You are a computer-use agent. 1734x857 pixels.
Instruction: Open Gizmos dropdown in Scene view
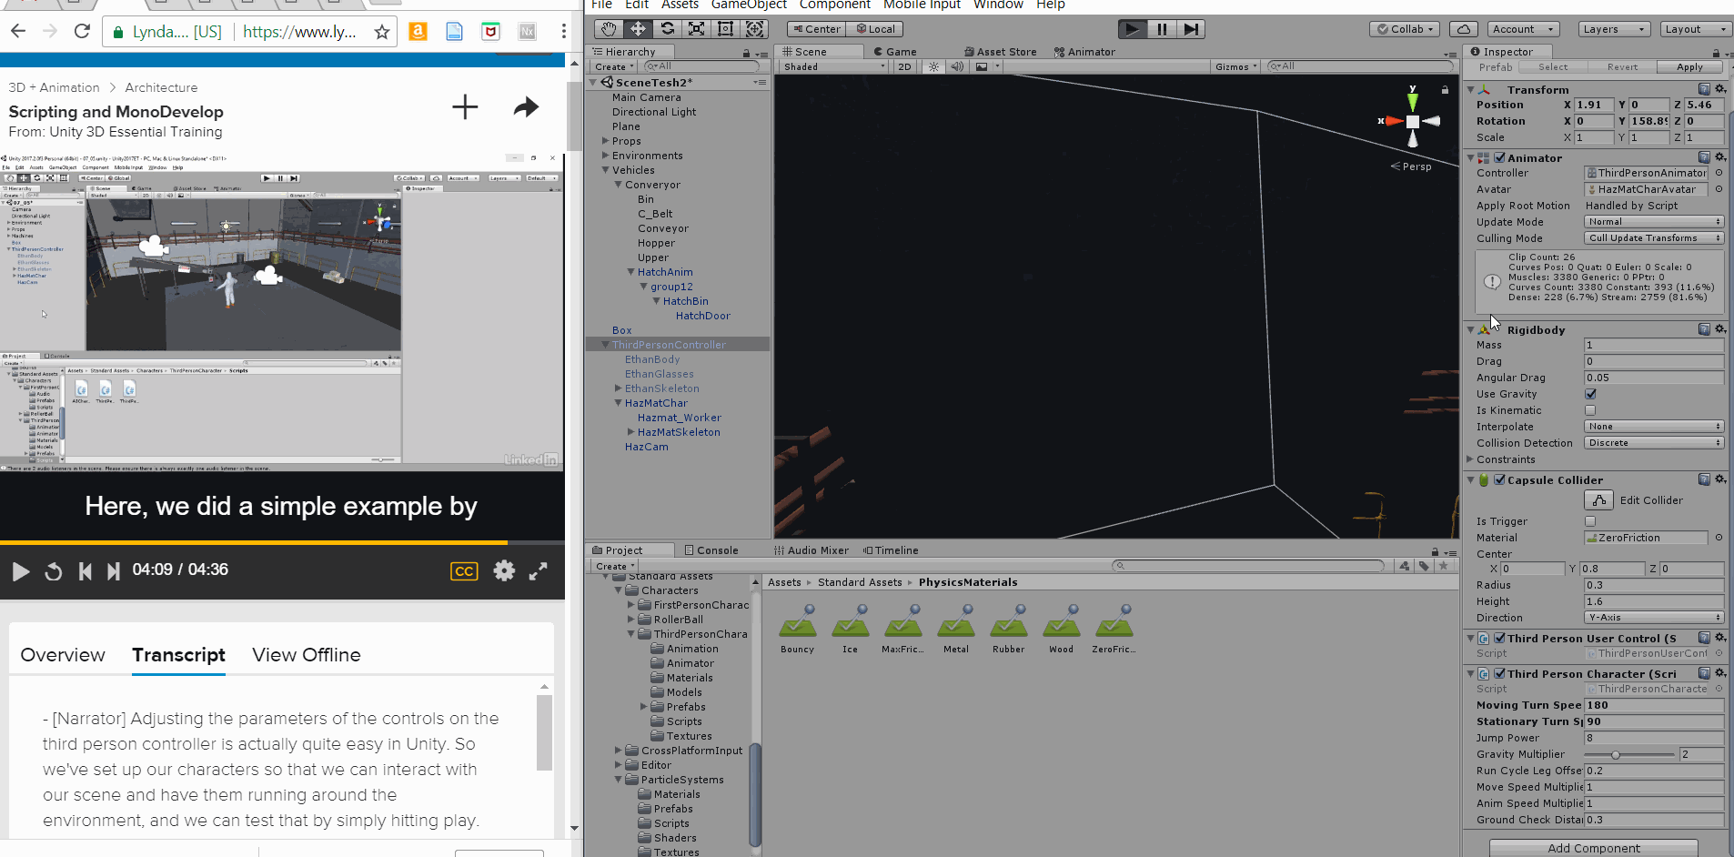coord(1235,66)
